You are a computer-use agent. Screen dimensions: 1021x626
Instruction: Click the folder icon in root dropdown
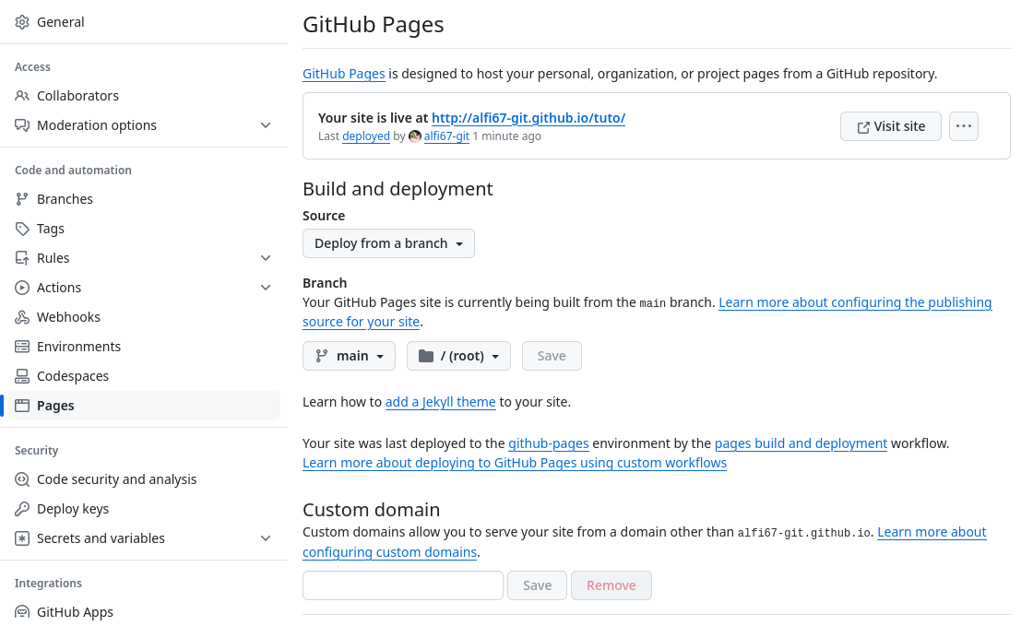click(426, 356)
